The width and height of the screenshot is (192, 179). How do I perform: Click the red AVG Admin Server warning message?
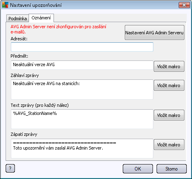[58, 29]
